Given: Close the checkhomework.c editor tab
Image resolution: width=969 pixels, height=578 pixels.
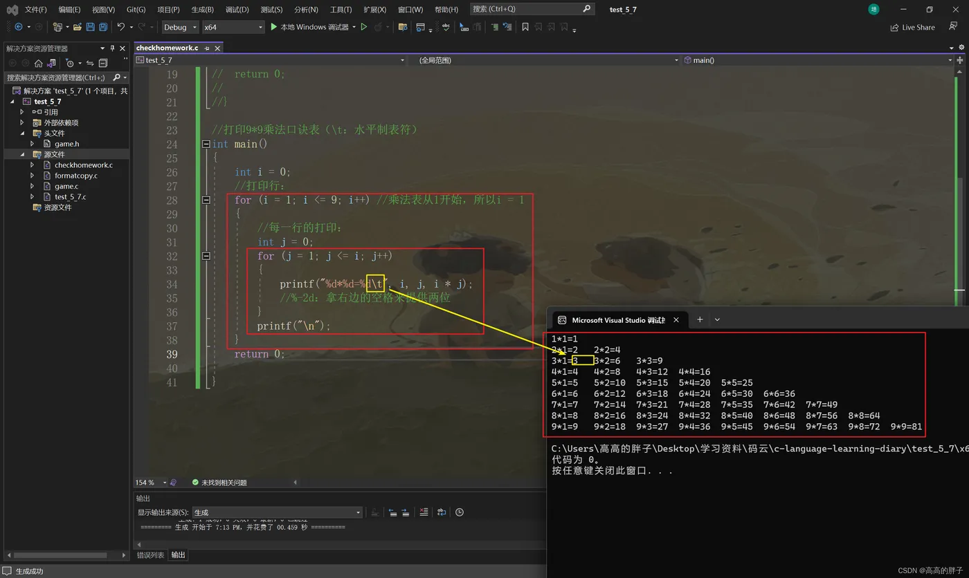Looking at the screenshot, I should [x=217, y=48].
